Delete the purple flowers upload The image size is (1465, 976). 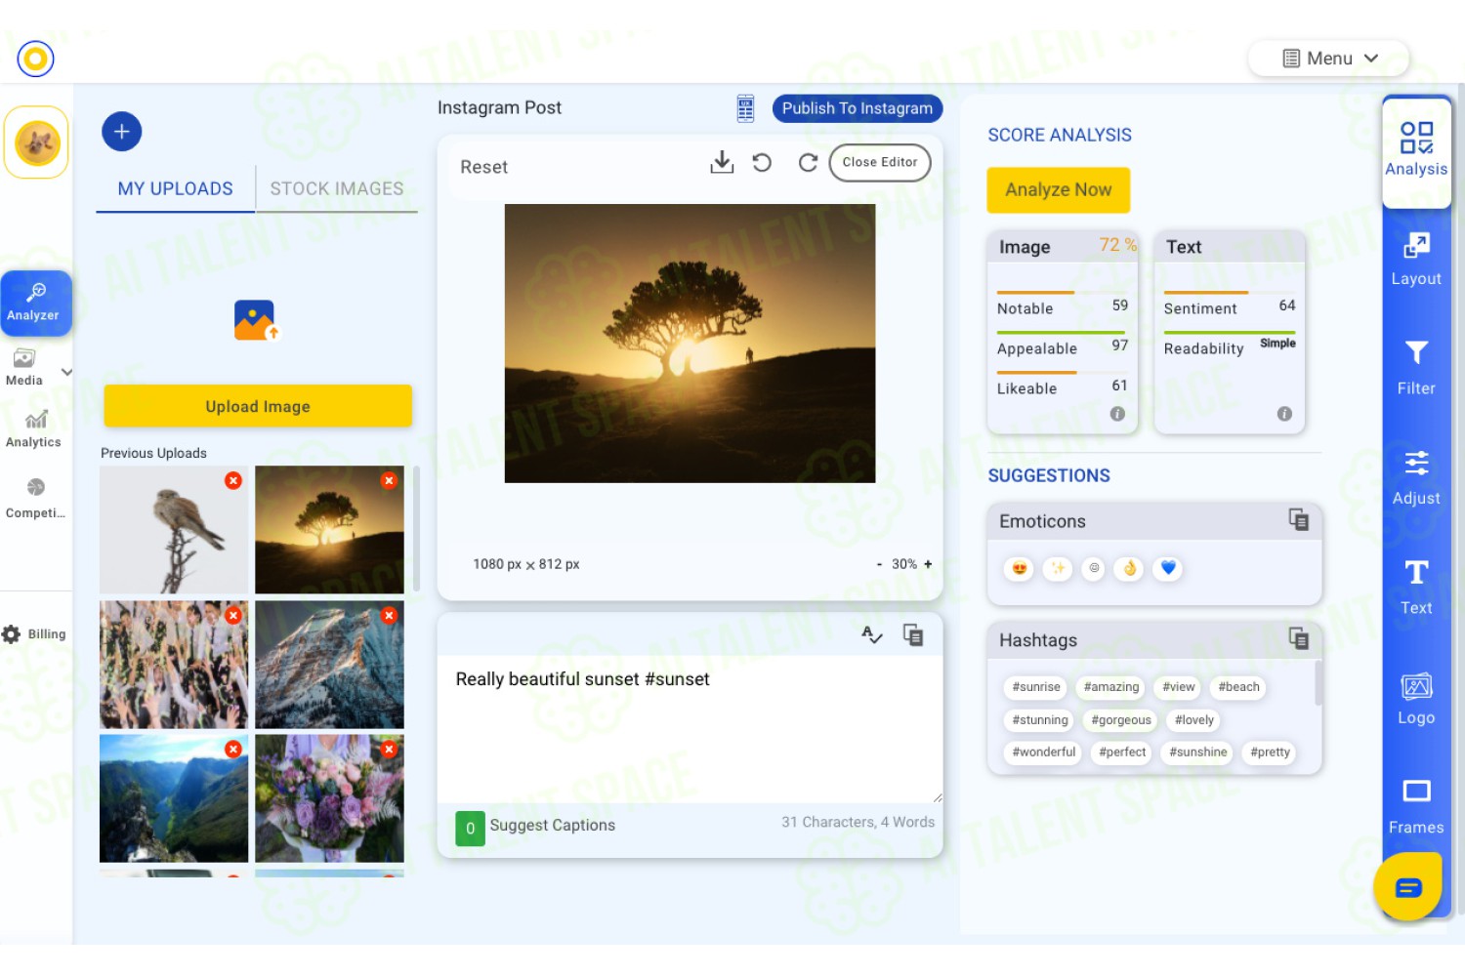tap(389, 749)
